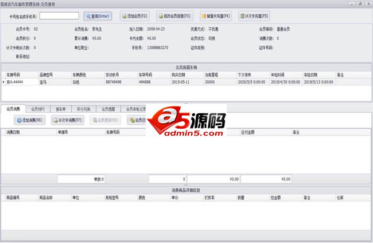373x243 pixels.
Task: Click the 单价 column header
Action: click(x=187, y=198)
